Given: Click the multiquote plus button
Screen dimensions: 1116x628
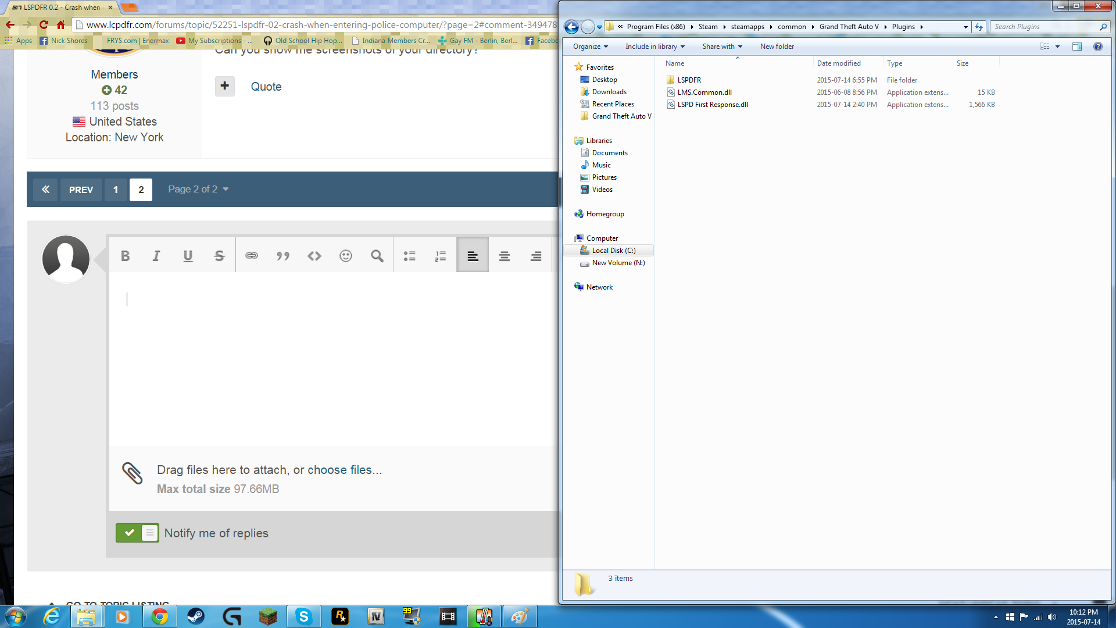Looking at the screenshot, I should (224, 86).
